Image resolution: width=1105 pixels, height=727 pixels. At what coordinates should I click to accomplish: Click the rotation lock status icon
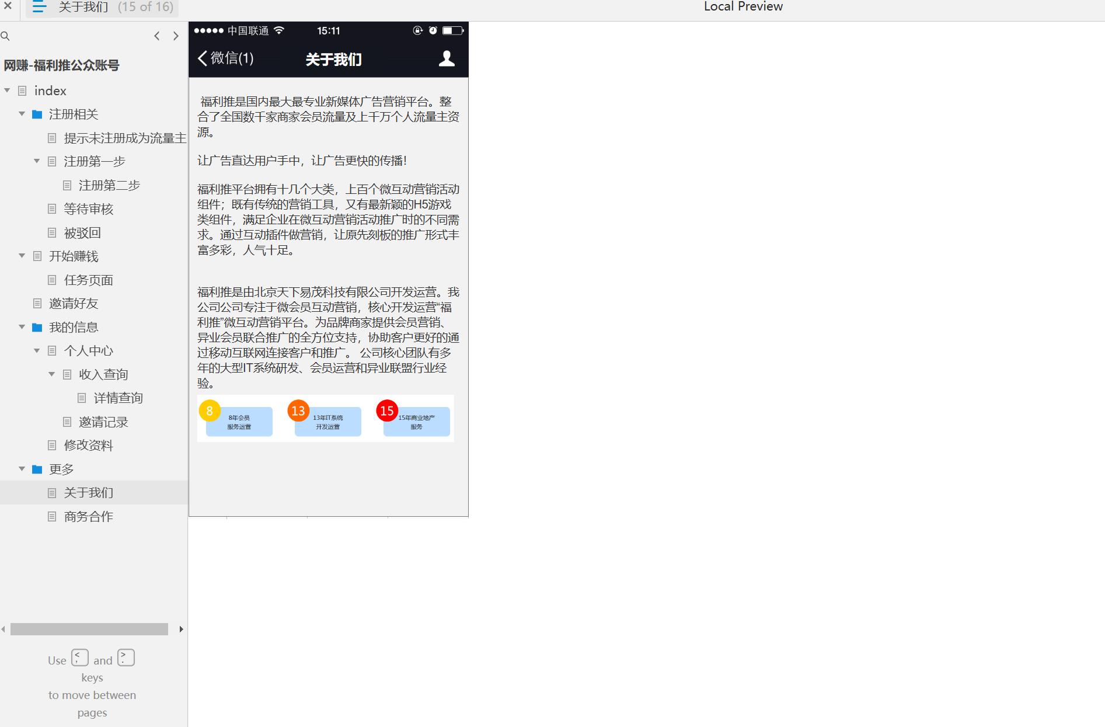(x=417, y=30)
